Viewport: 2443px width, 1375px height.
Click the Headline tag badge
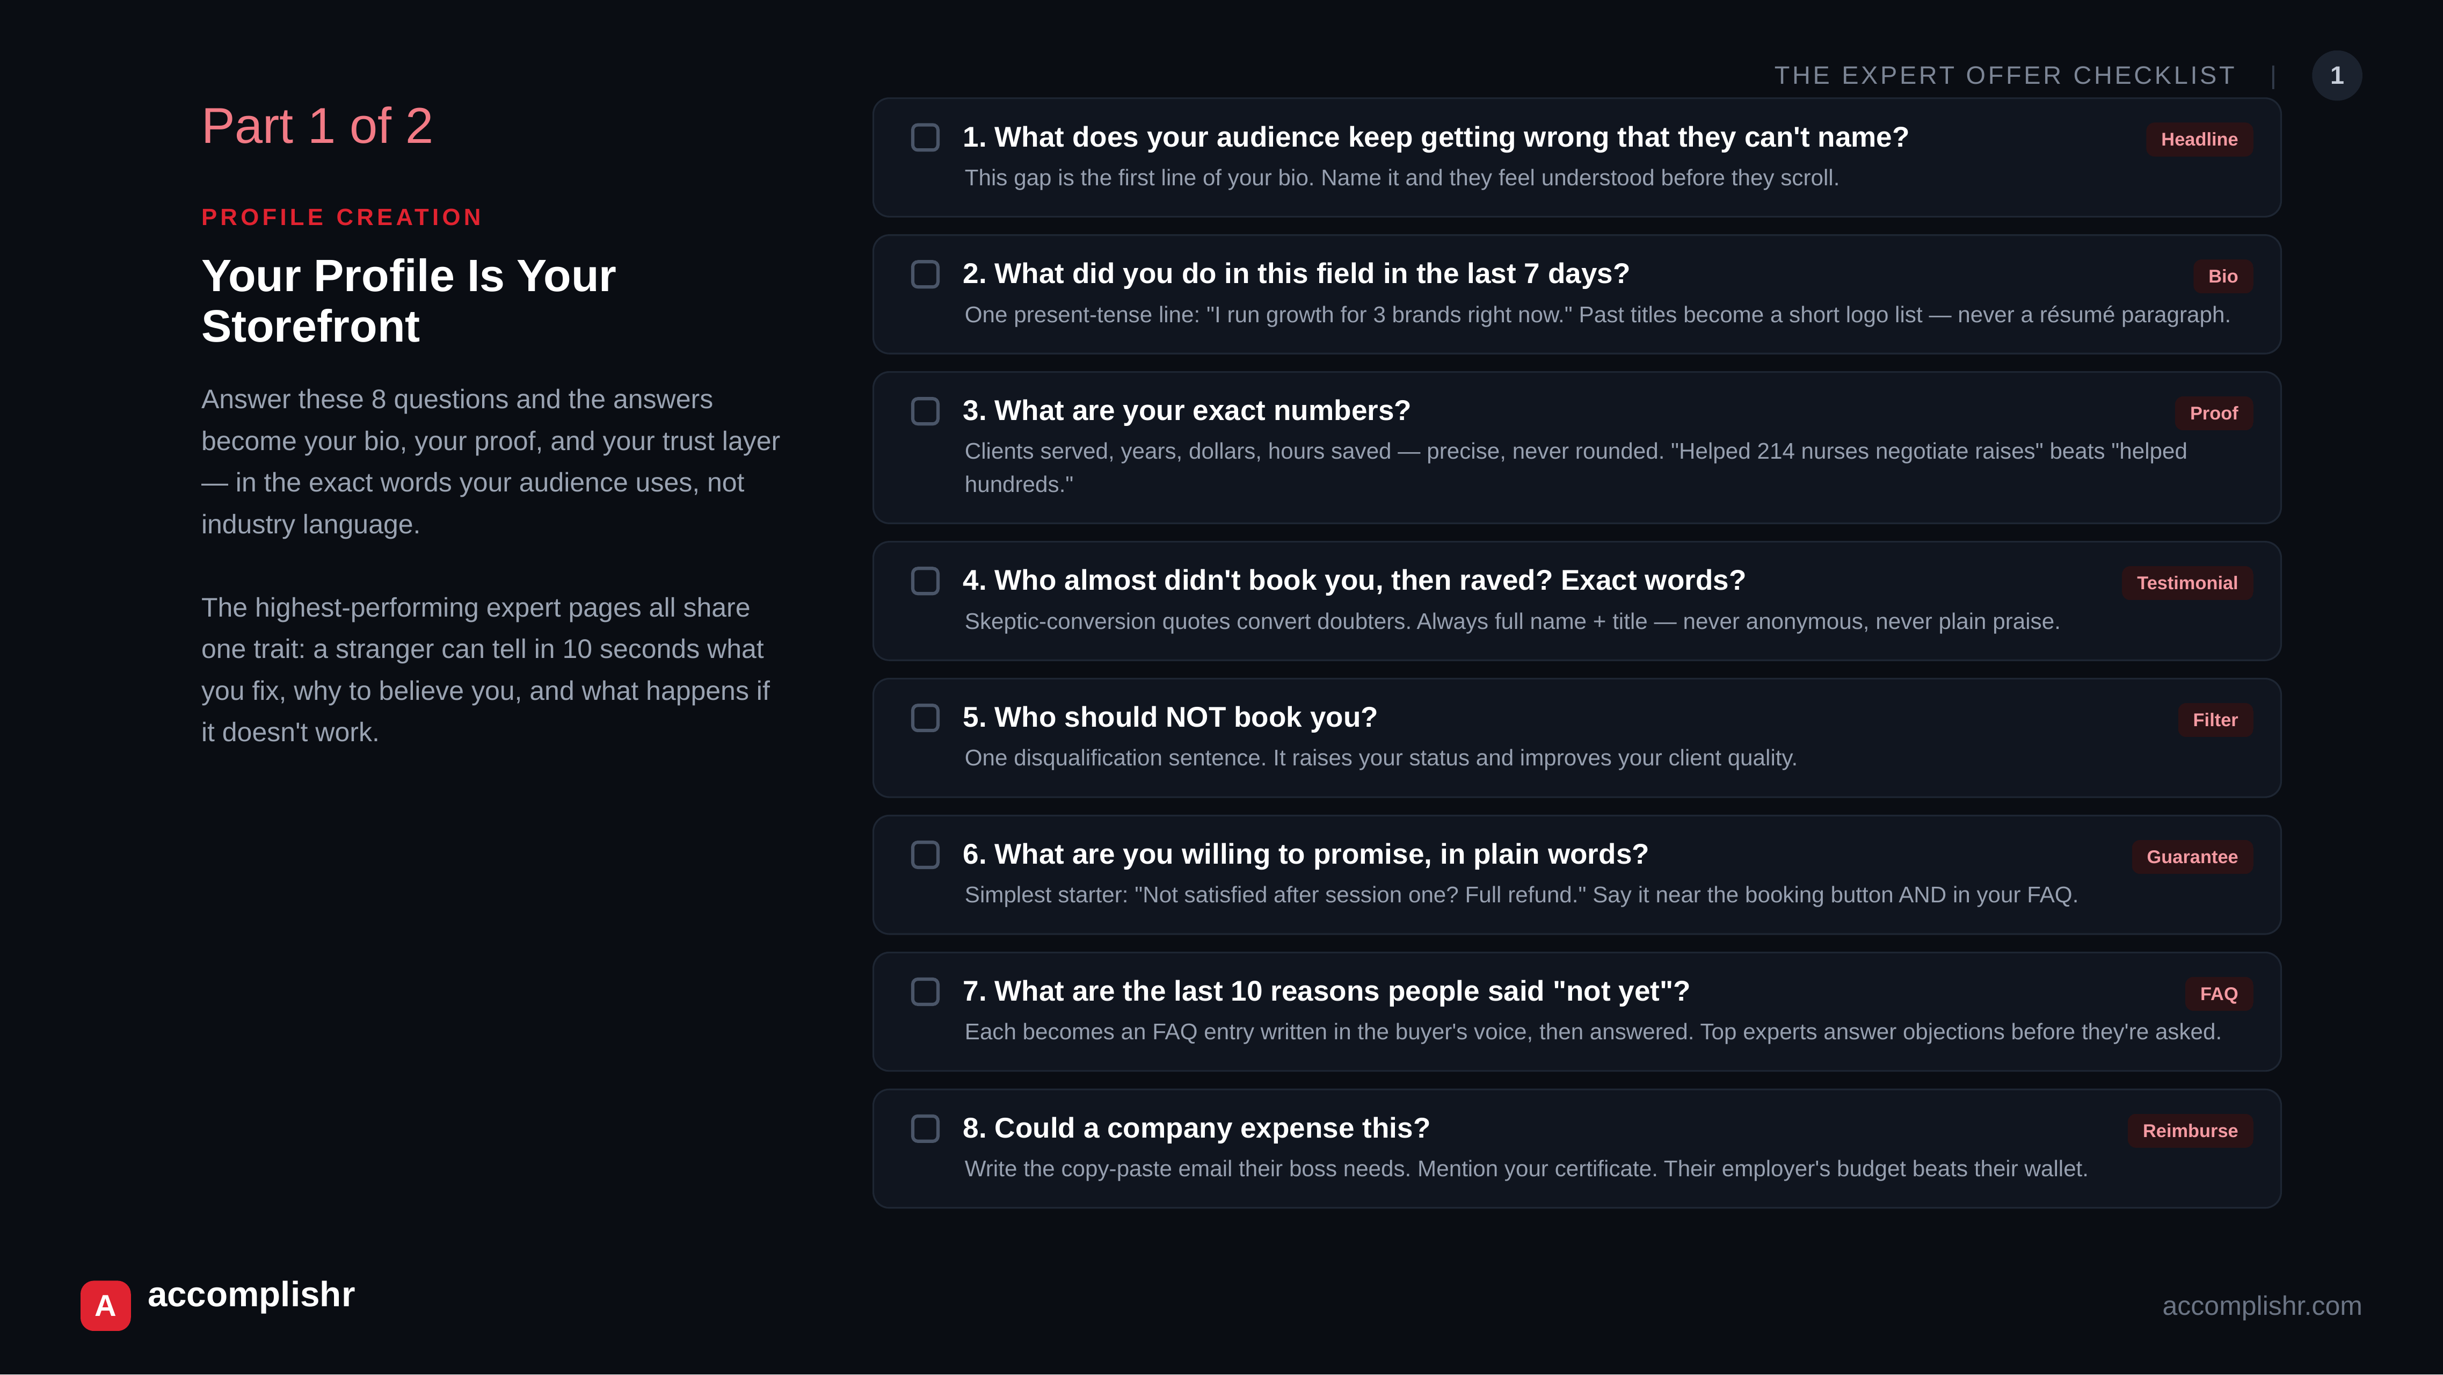tap(2198, 140)
